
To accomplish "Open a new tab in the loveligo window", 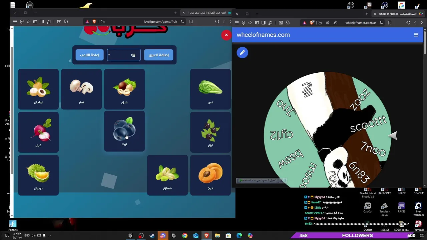I will 175,13.
